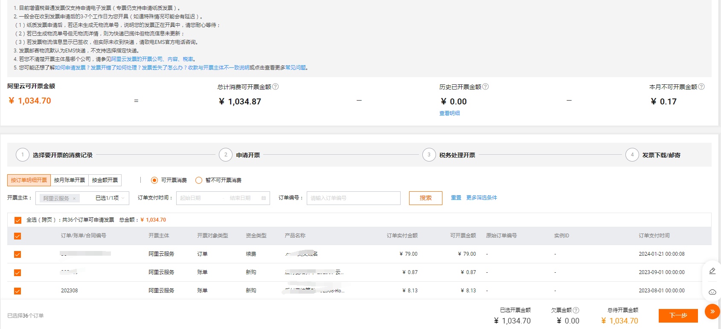Open the 如何申请发票? help link
Viewport: 721px width, 329px height.
(x=73, y=68)
